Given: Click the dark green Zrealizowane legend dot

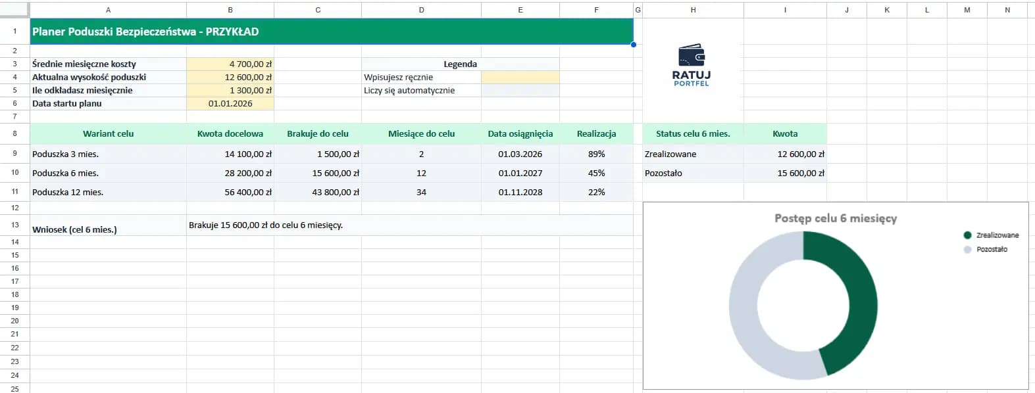Looking at the screenshot, I should (967, 235).
